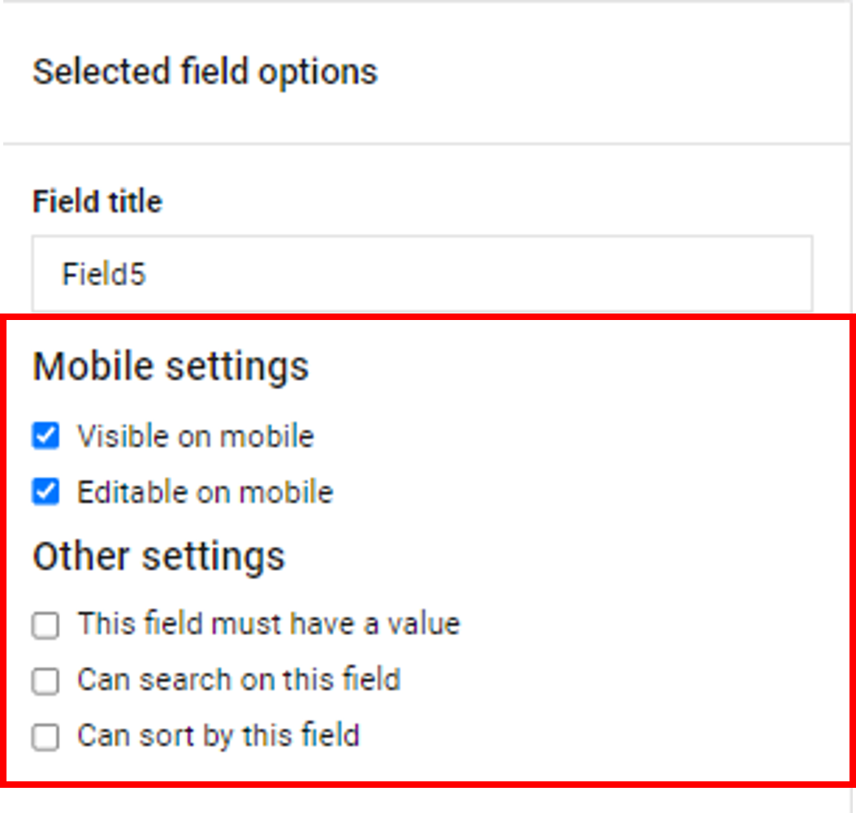Tick the Can search on this field checkbox
The width and height of the screenshot is (856, 813).
pos(46,681)
